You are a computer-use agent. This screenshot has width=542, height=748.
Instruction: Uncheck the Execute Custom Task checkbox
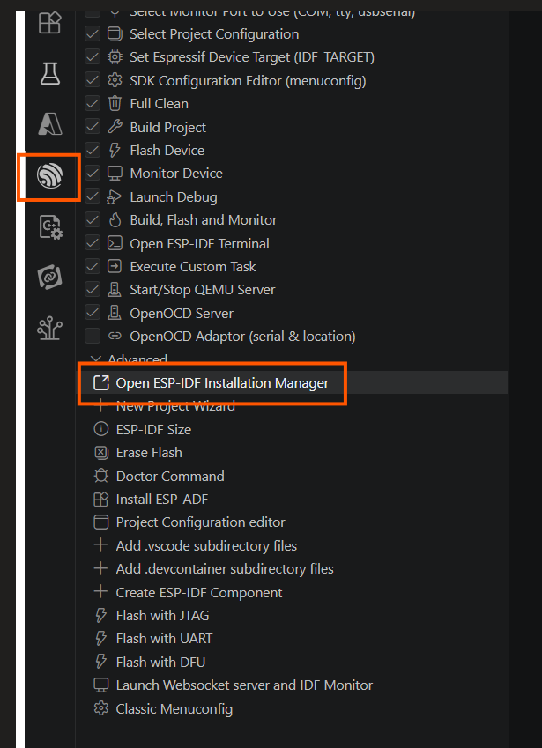point(93,266)
